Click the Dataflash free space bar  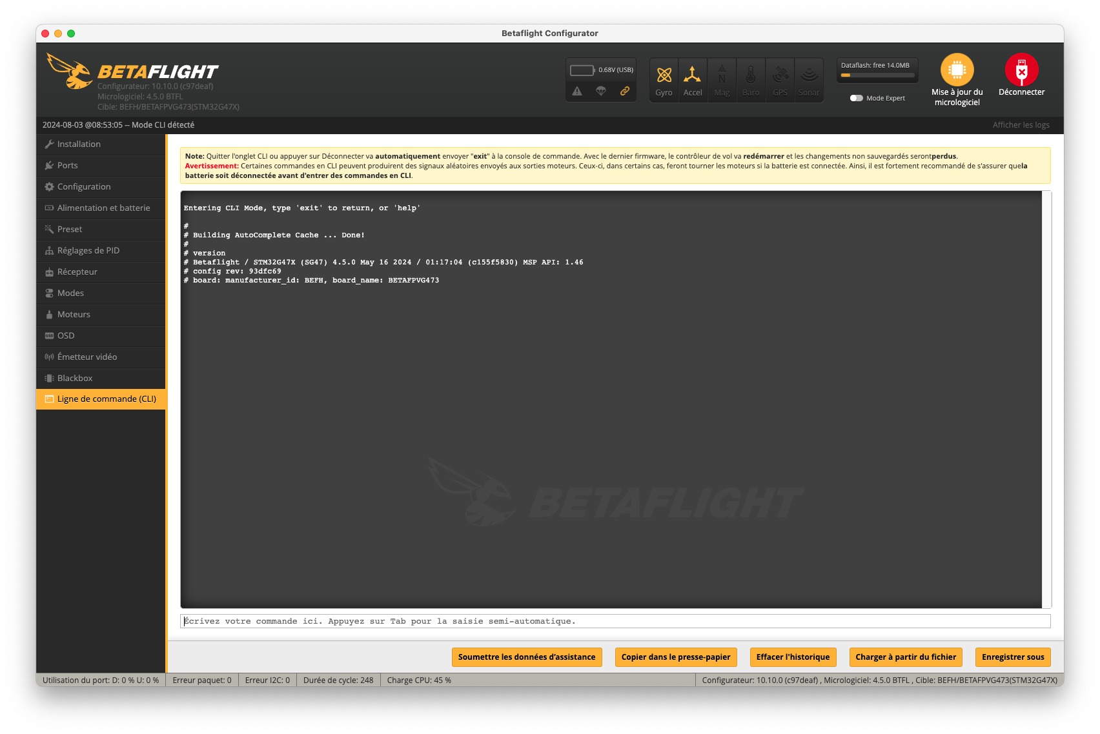point(877,75)
